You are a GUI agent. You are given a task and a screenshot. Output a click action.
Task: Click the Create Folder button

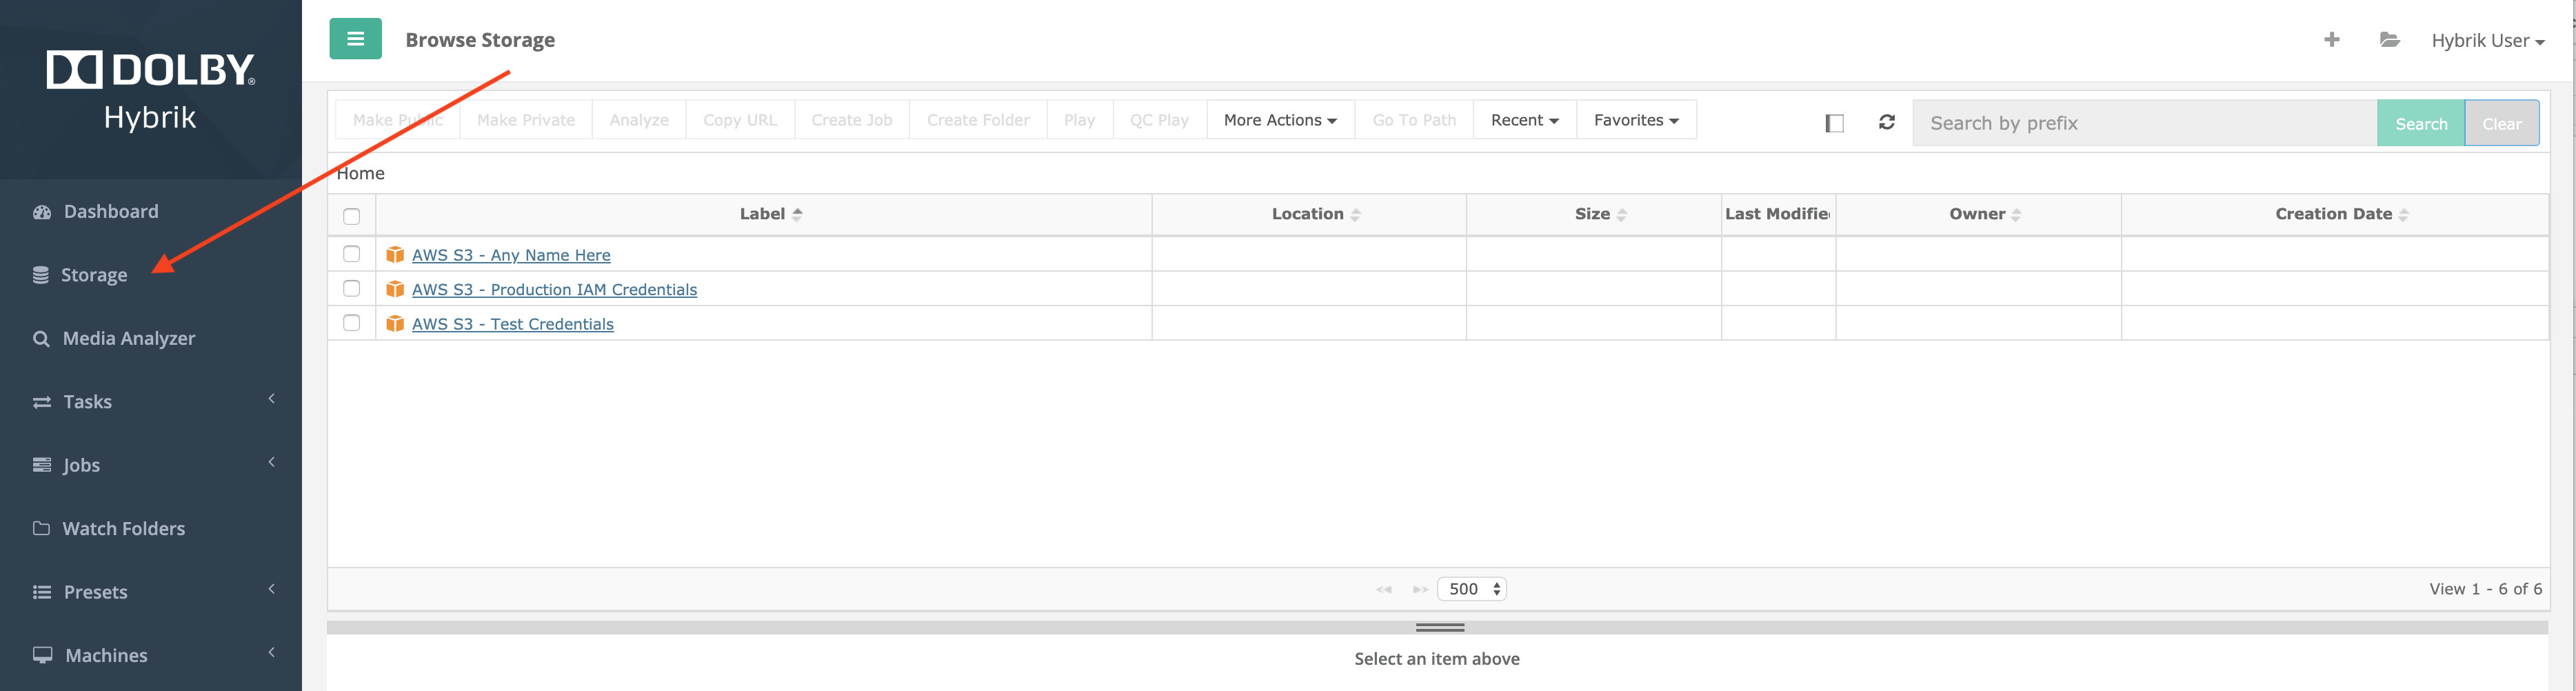(978, 120)
